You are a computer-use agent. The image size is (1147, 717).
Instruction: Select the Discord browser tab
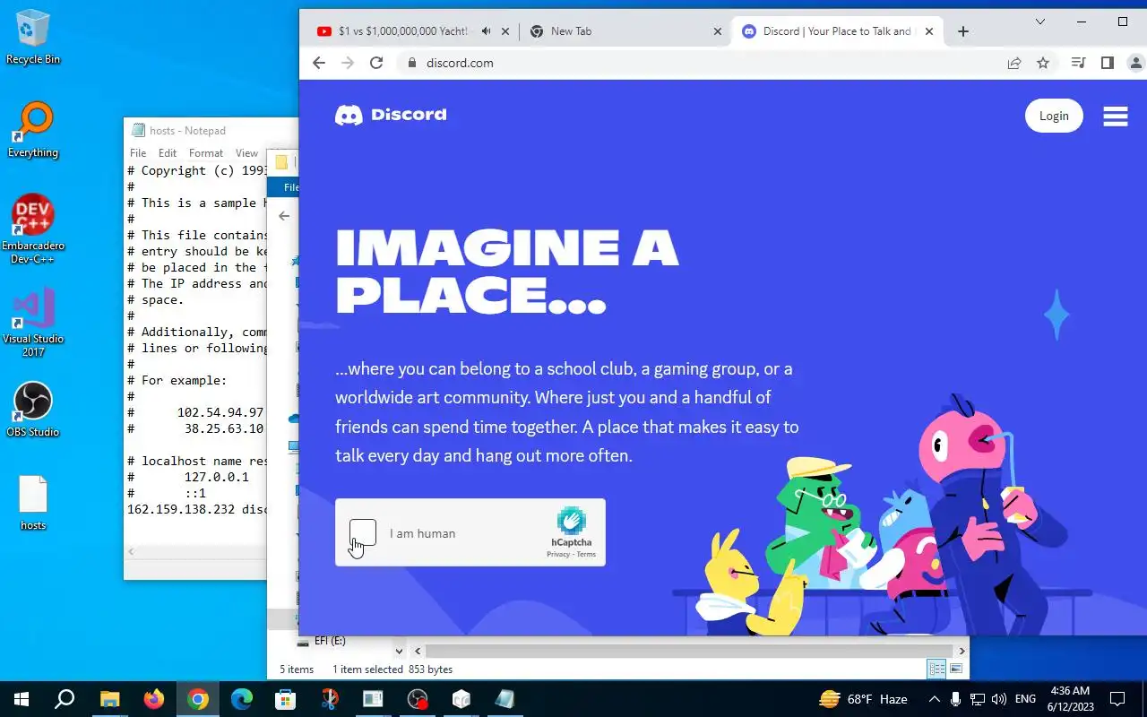pos(837,31)
